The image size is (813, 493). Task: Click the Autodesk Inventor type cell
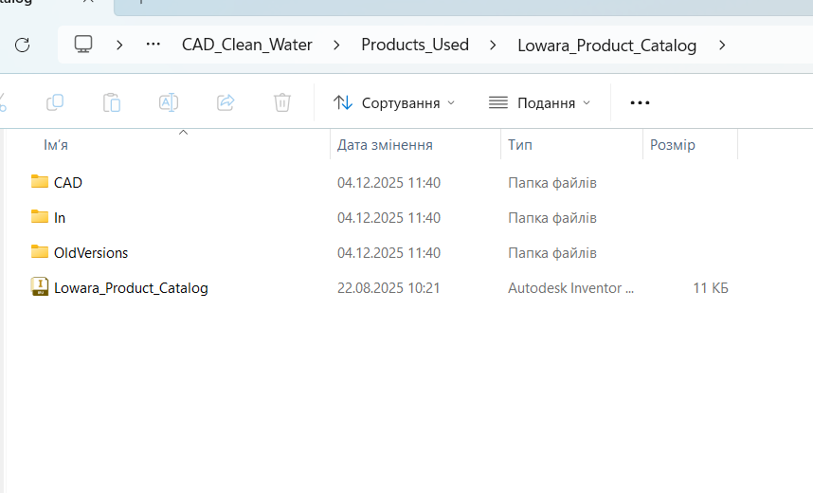coord(570,288)
